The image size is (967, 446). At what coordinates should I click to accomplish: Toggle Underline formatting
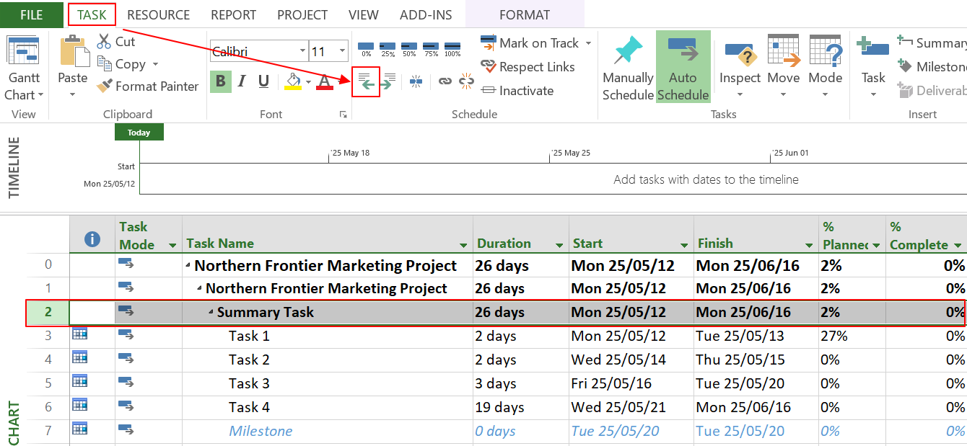coord(263,81)
